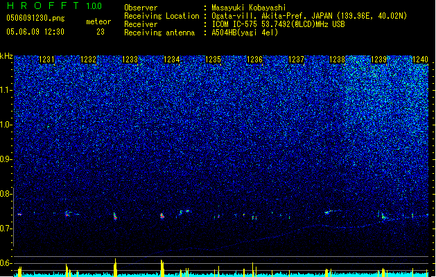Click the 1.0 kHz axis label
The height and width of the screenshot is (277, 436).
tap(6, 125)
